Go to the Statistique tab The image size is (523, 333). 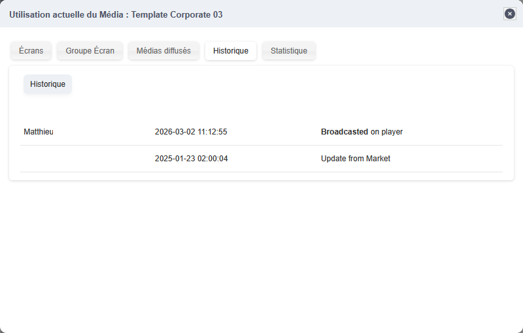coord(288,51)
